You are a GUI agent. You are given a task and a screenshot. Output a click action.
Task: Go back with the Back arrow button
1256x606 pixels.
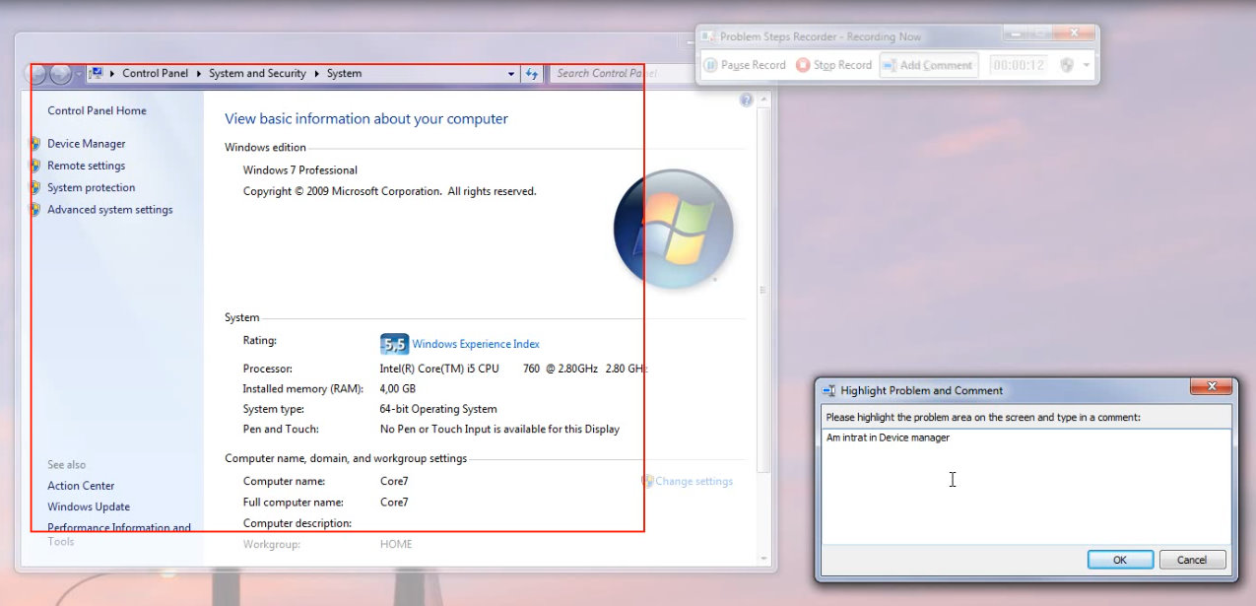click(x=34, y=73)
